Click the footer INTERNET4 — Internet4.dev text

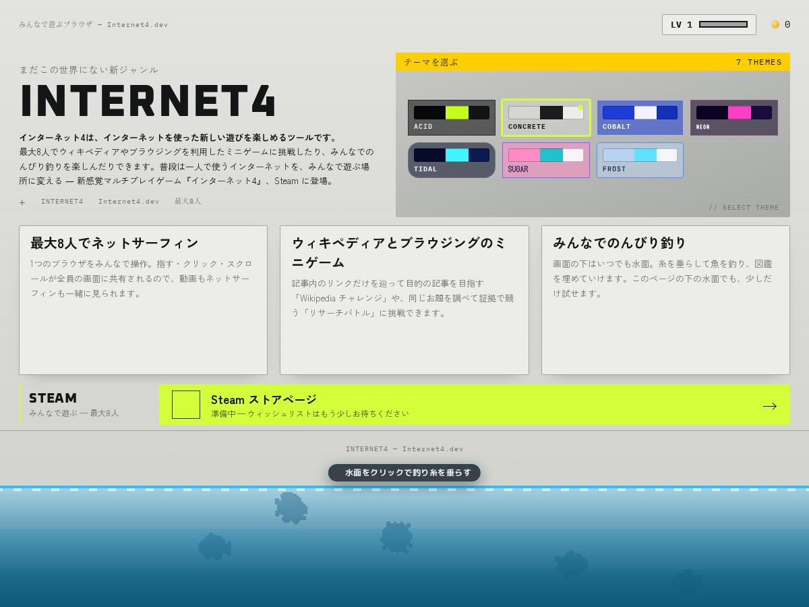pos(404,449)
